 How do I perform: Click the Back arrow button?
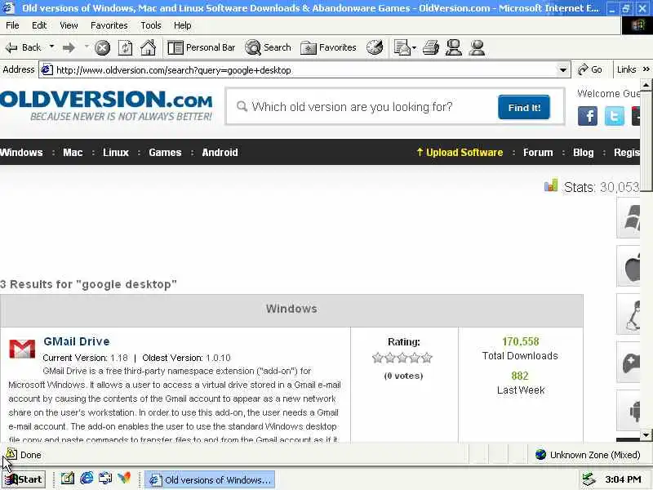pos(24,47)
